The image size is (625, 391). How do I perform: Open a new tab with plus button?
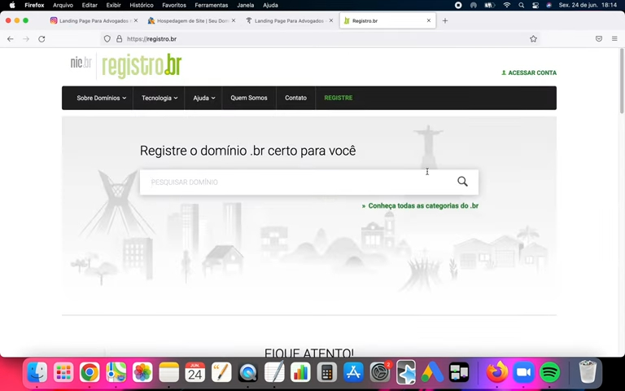coord(445,20)
